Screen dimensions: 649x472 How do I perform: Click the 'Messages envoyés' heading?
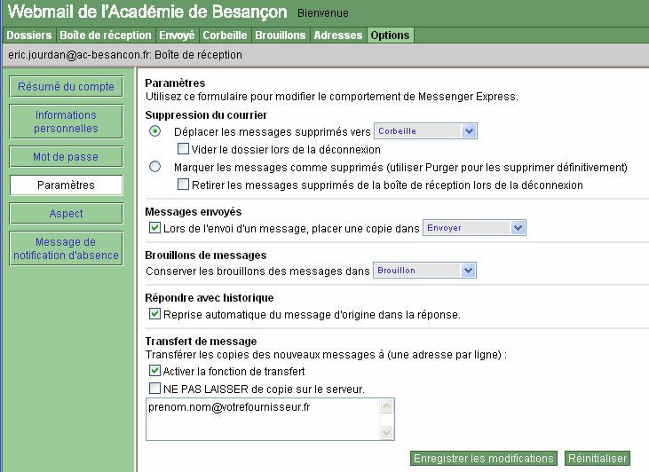click(194, 212)
